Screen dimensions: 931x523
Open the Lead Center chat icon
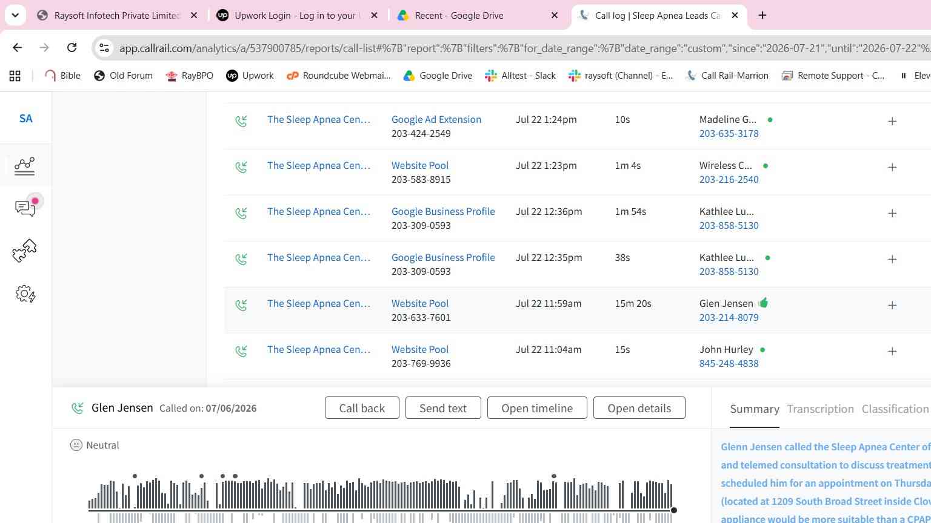coord(25,208)
